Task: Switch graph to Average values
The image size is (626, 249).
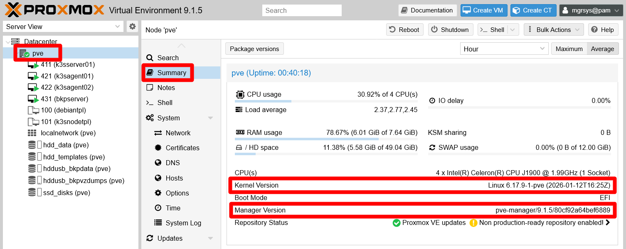Action: [602, 49]
